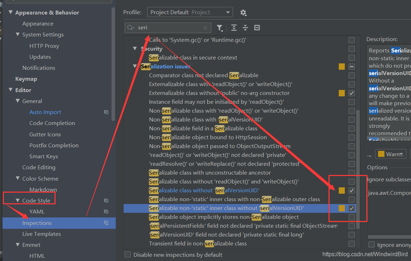This screenshot has height=261, width=411.
Task: Enable 'Non-serializable field in a Serializable class' checkbox
Action: (x=352, y=129)
